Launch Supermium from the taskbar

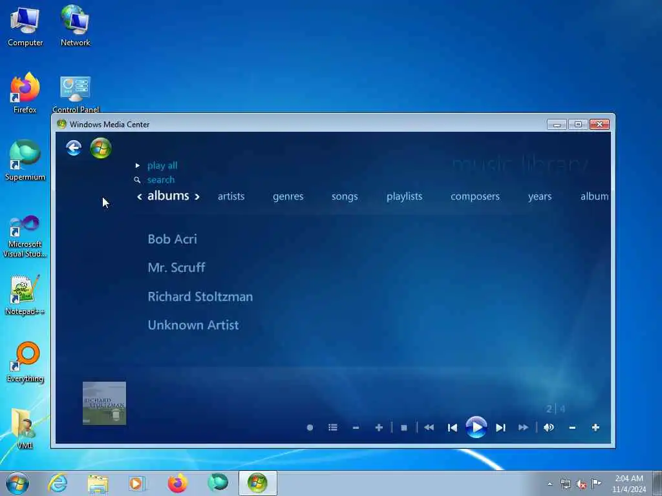[218, 483]
